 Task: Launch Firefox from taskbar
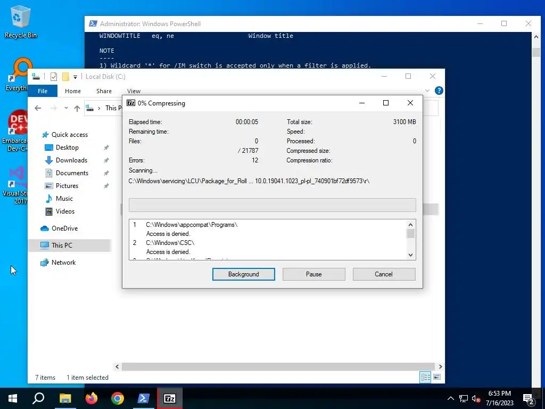[x=92, y=398]
